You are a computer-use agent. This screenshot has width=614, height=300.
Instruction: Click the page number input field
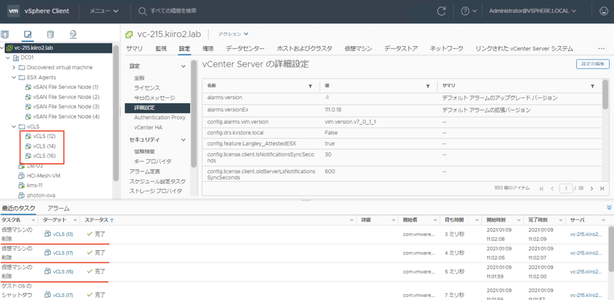[566, 188]
